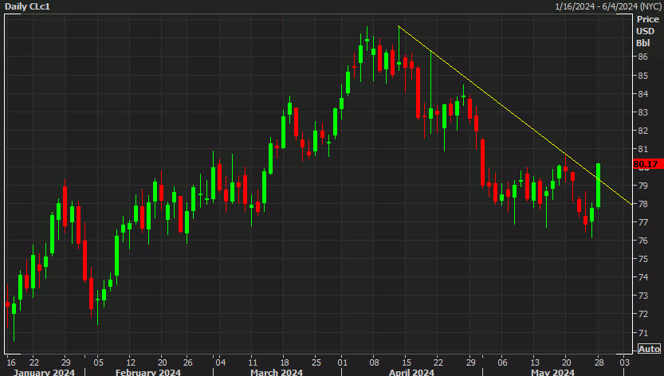Click the Bbl unit label
This screenshot has width=664, height=376.
pos(642,43)
